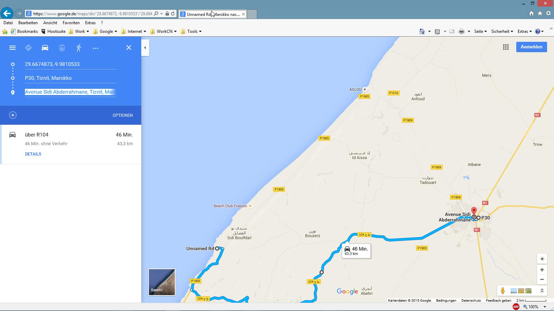Open the Extras menu in menu bar
554x311 pixels.
pos(90,23)
